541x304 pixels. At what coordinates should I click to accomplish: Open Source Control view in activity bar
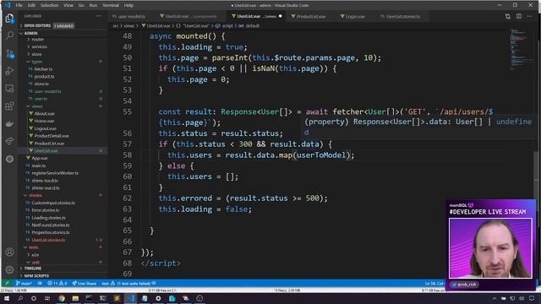9,53
